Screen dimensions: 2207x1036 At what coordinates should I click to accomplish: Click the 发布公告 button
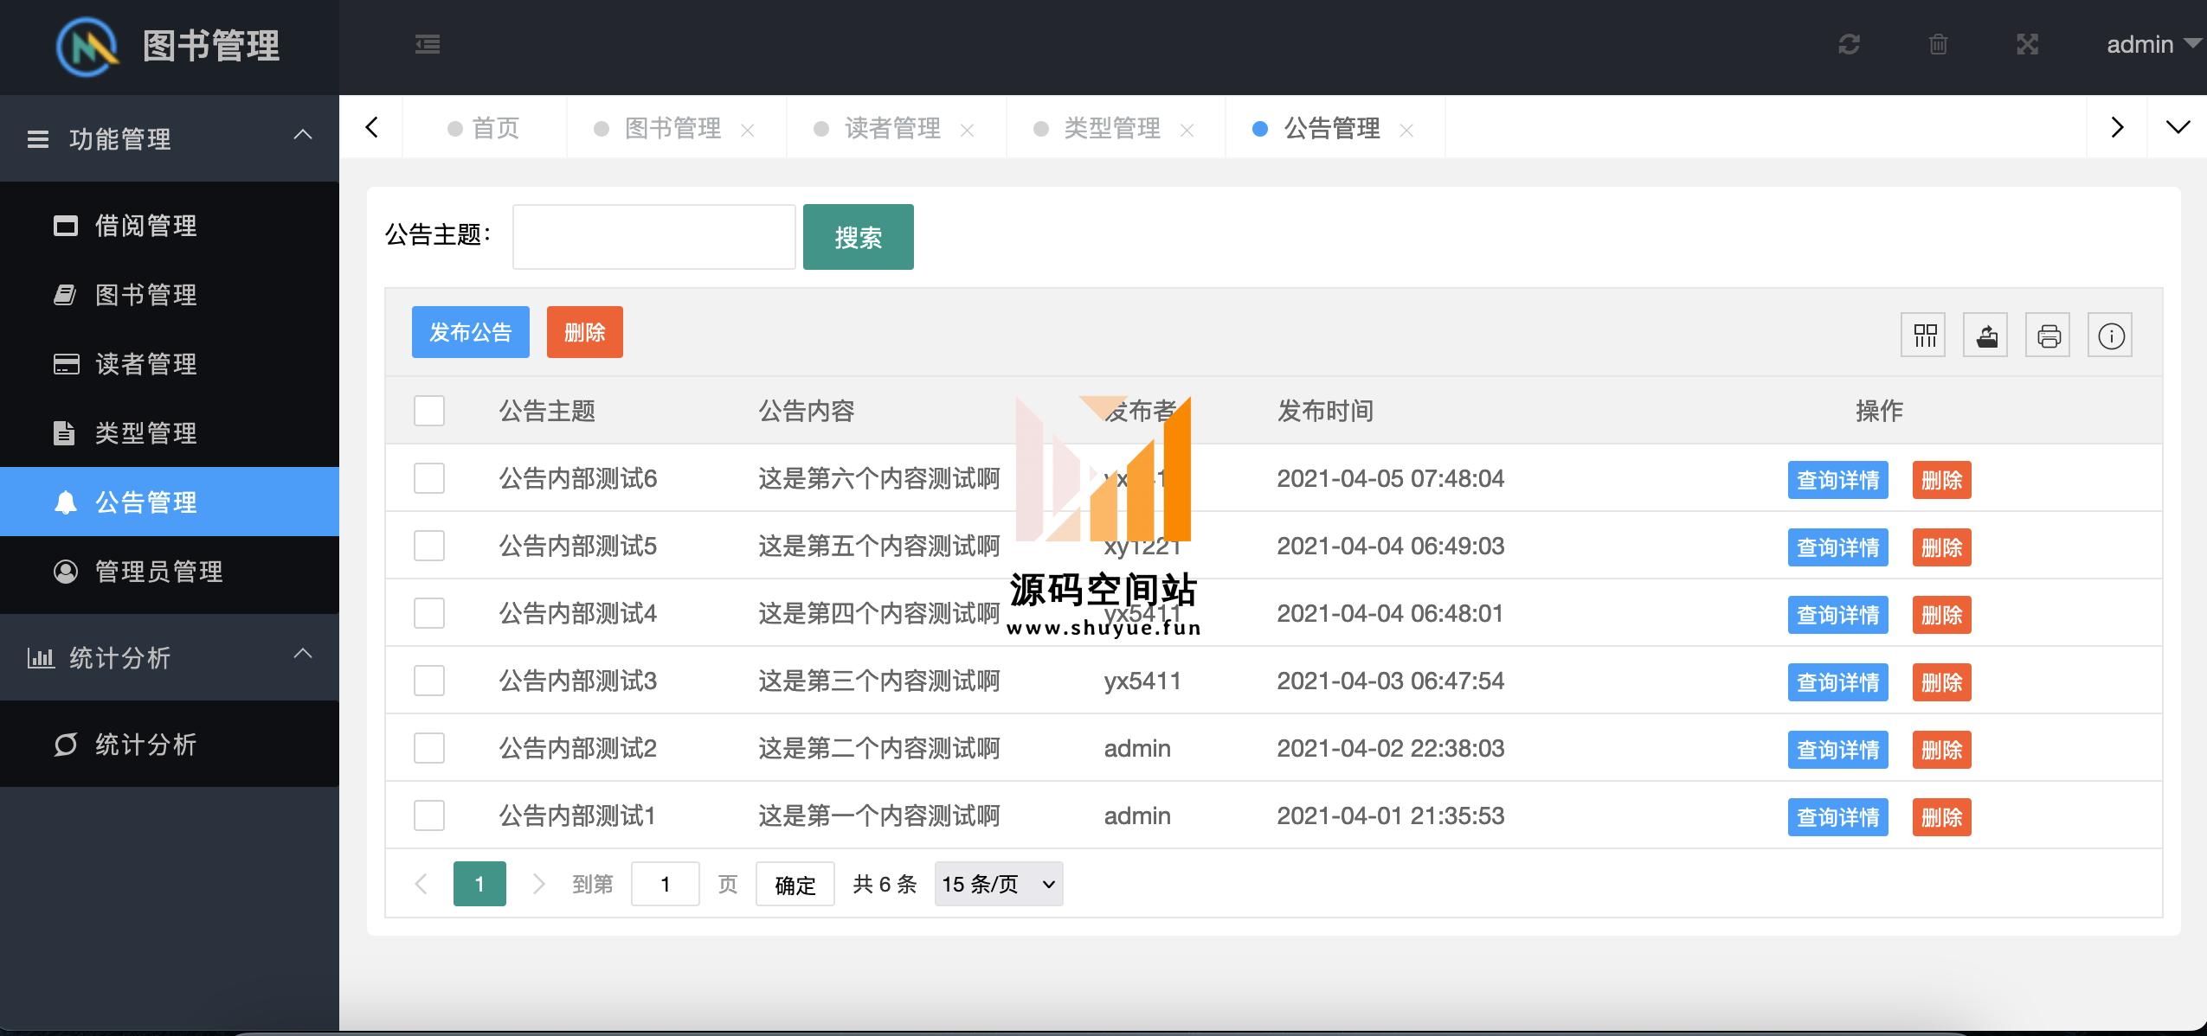click(471, 332)
